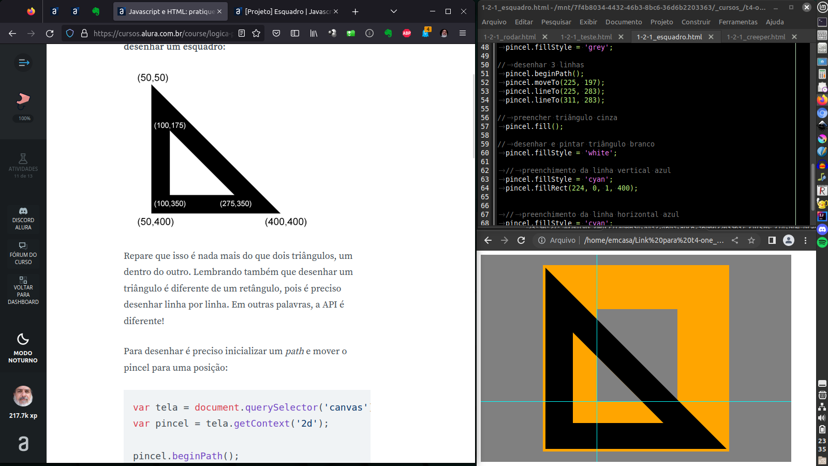
Task: Open the extension with badge 4
Action: 425,33
